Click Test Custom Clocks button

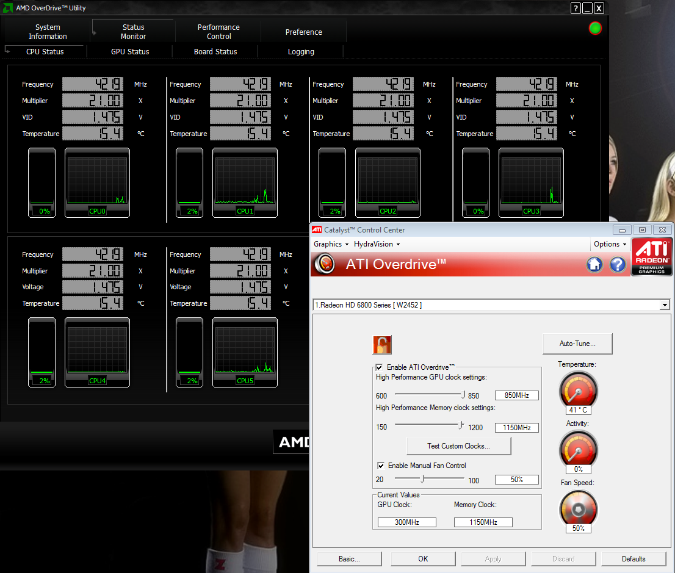458,446
